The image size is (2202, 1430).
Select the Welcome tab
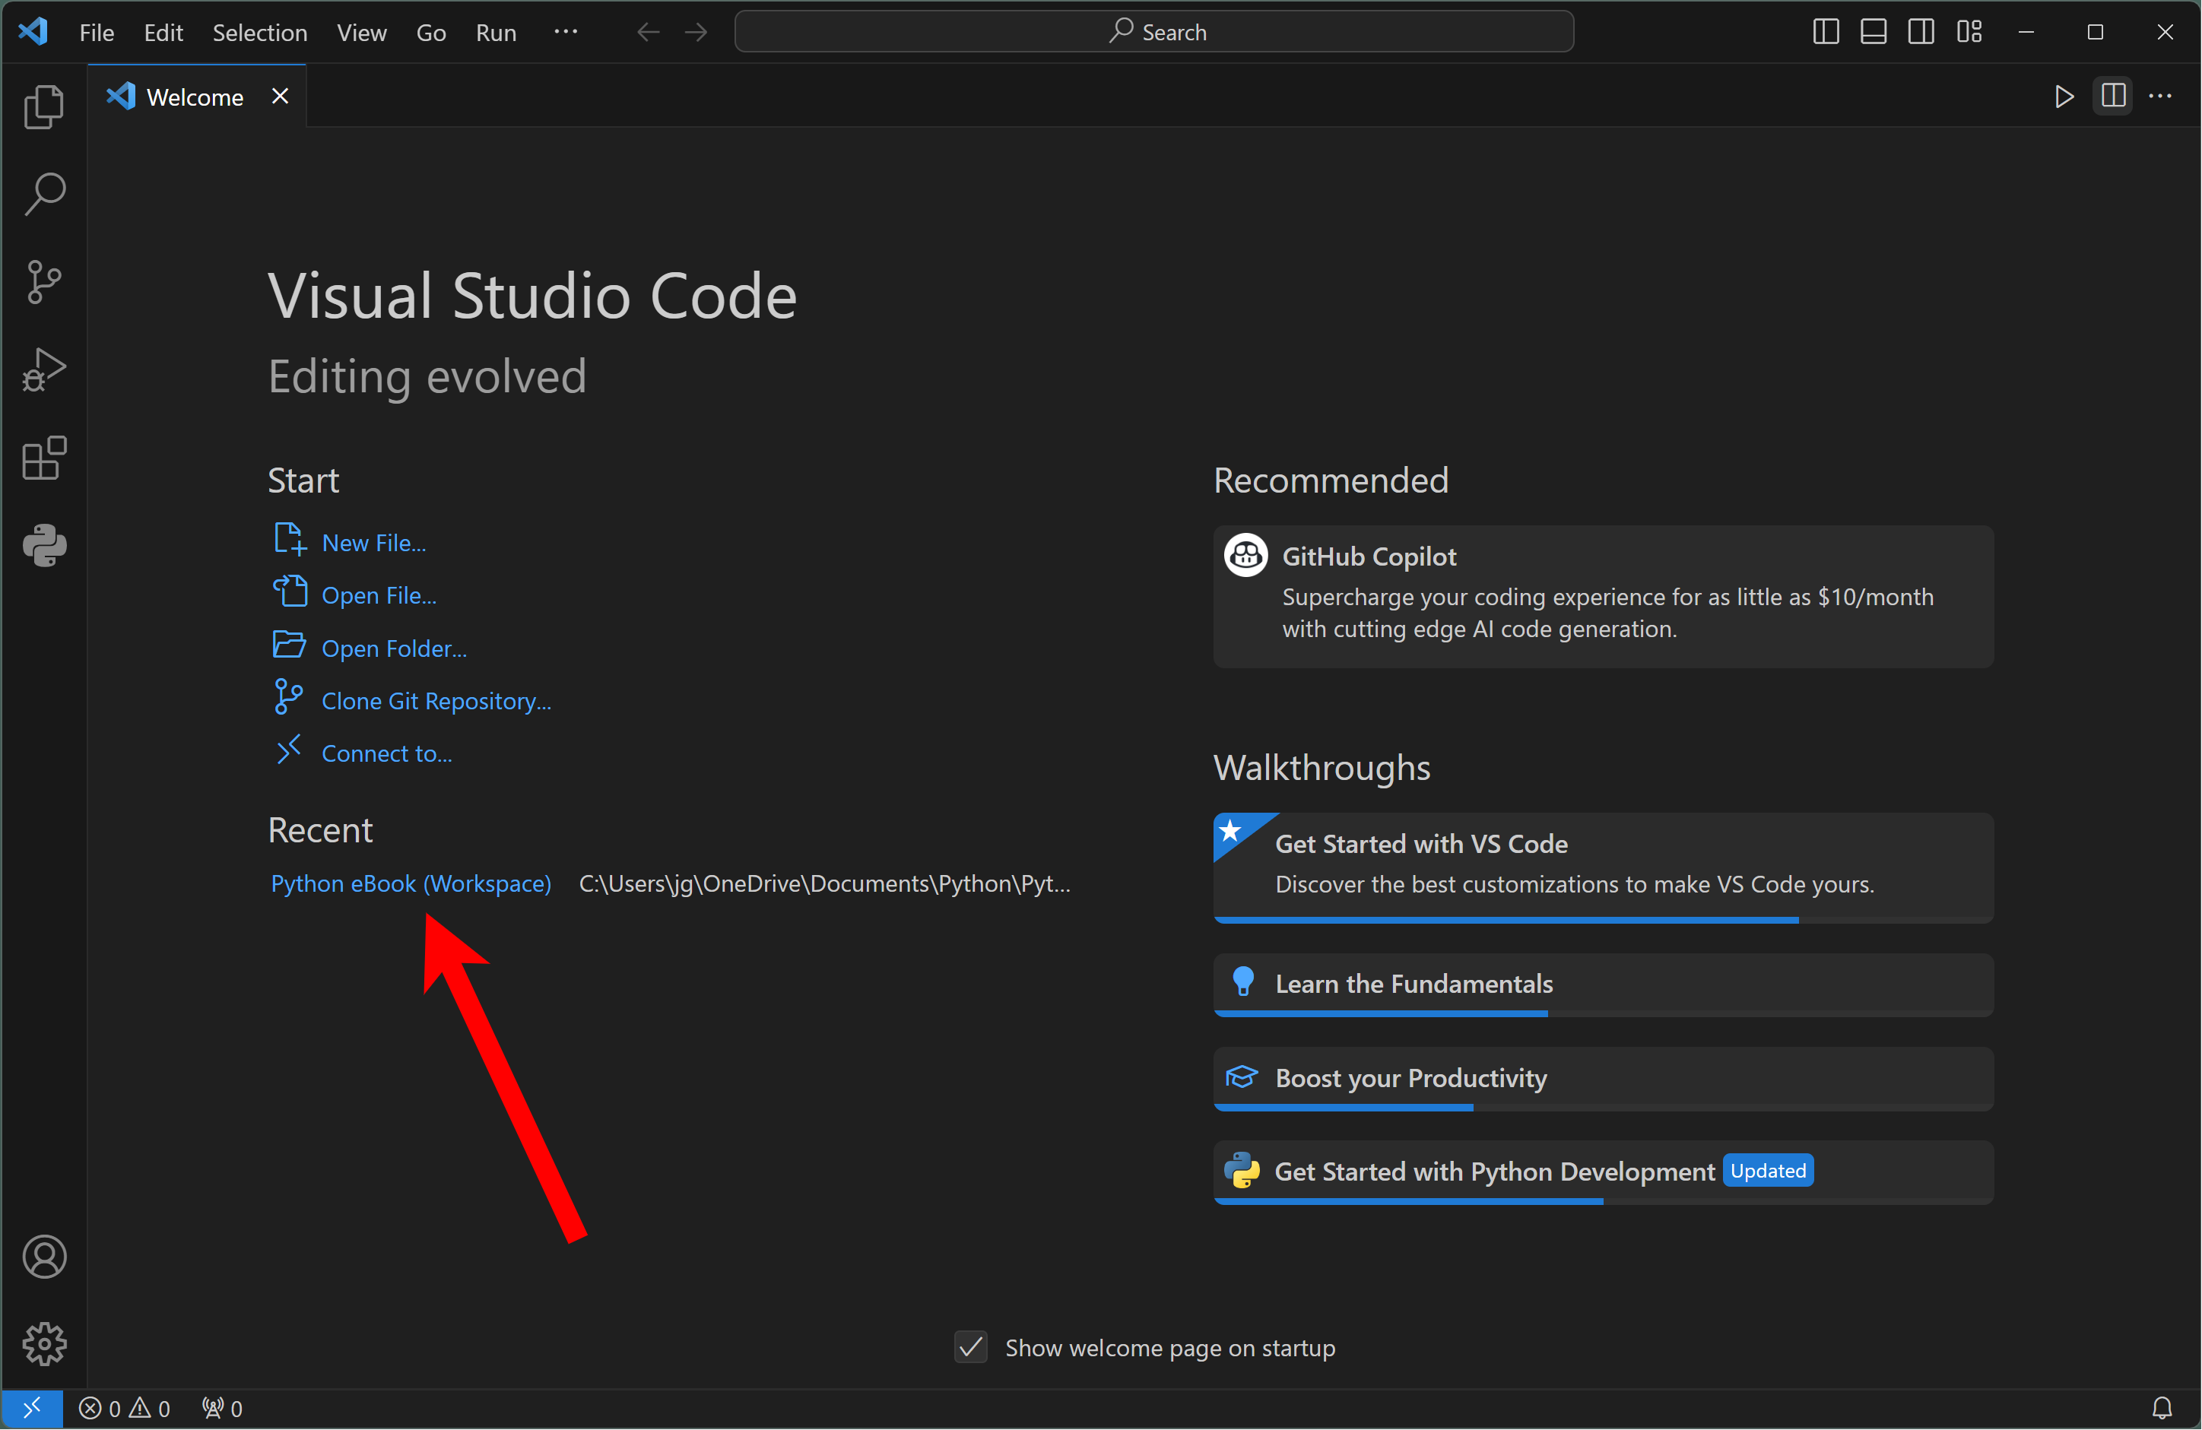pyautogui.click(x=197, y=97)
